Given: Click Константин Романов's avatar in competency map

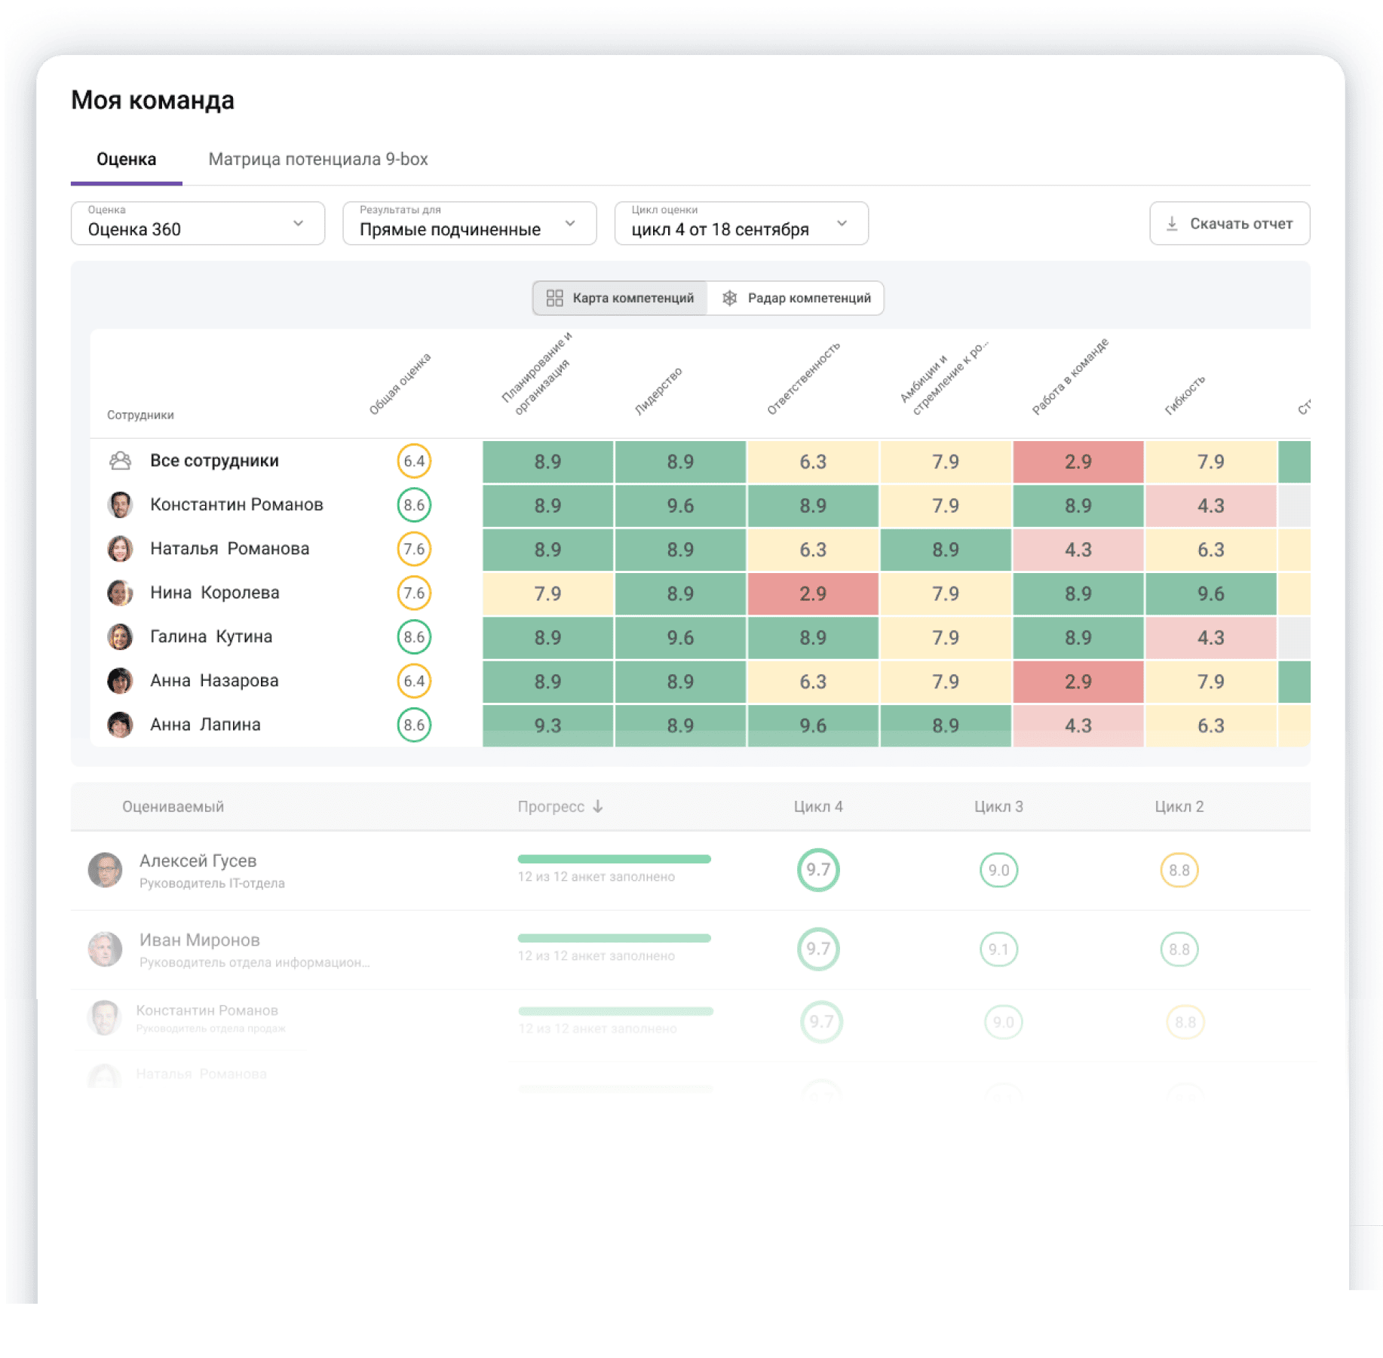Looking at the screenshot, I should click(x=120, y=505).
